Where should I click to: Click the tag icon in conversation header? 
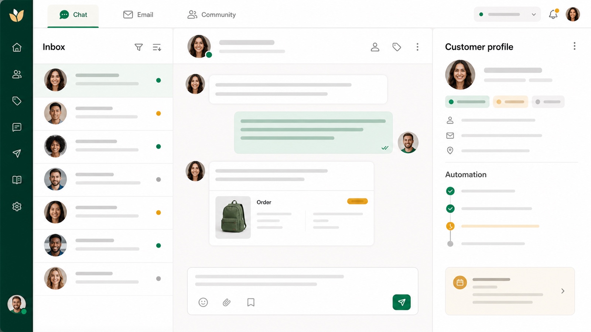click(x=397, y=47)
